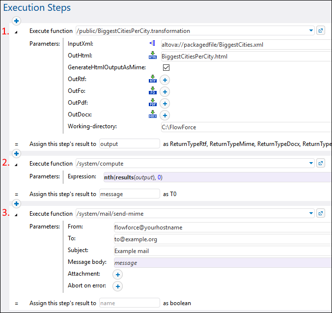Click the plus icon above step 1
Screen dimensions: 332x313
pos(16,21)
